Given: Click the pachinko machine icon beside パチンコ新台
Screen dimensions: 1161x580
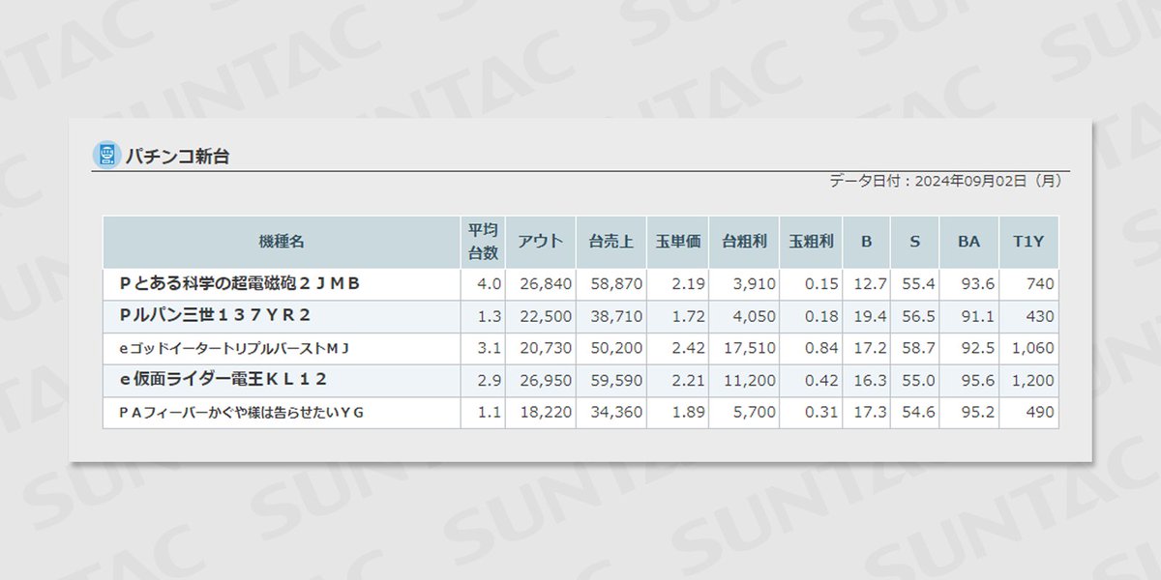Looking at the screenshot, I should [105, 155].
